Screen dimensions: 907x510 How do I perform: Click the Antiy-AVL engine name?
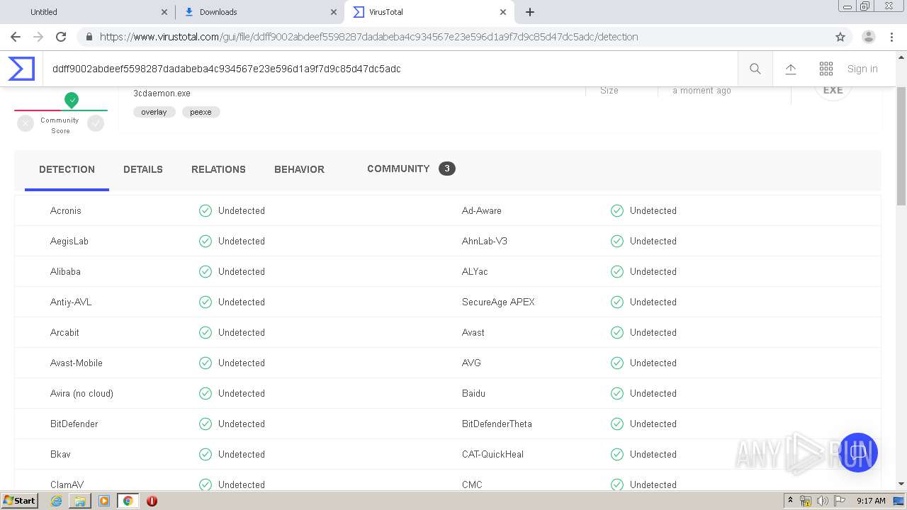pos(71,302)
